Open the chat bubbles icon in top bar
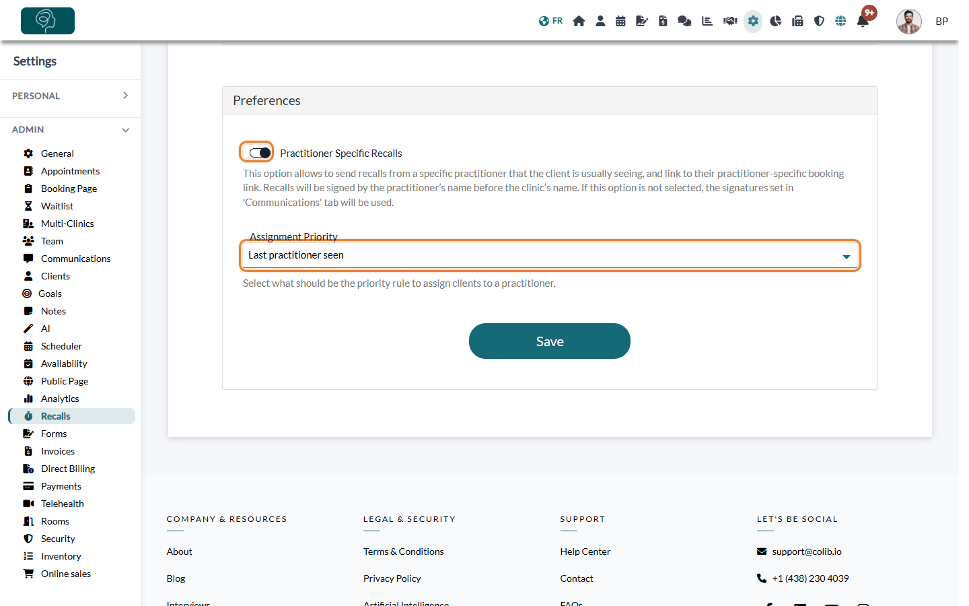Screen dimensions: 969x606 point(684,21)
